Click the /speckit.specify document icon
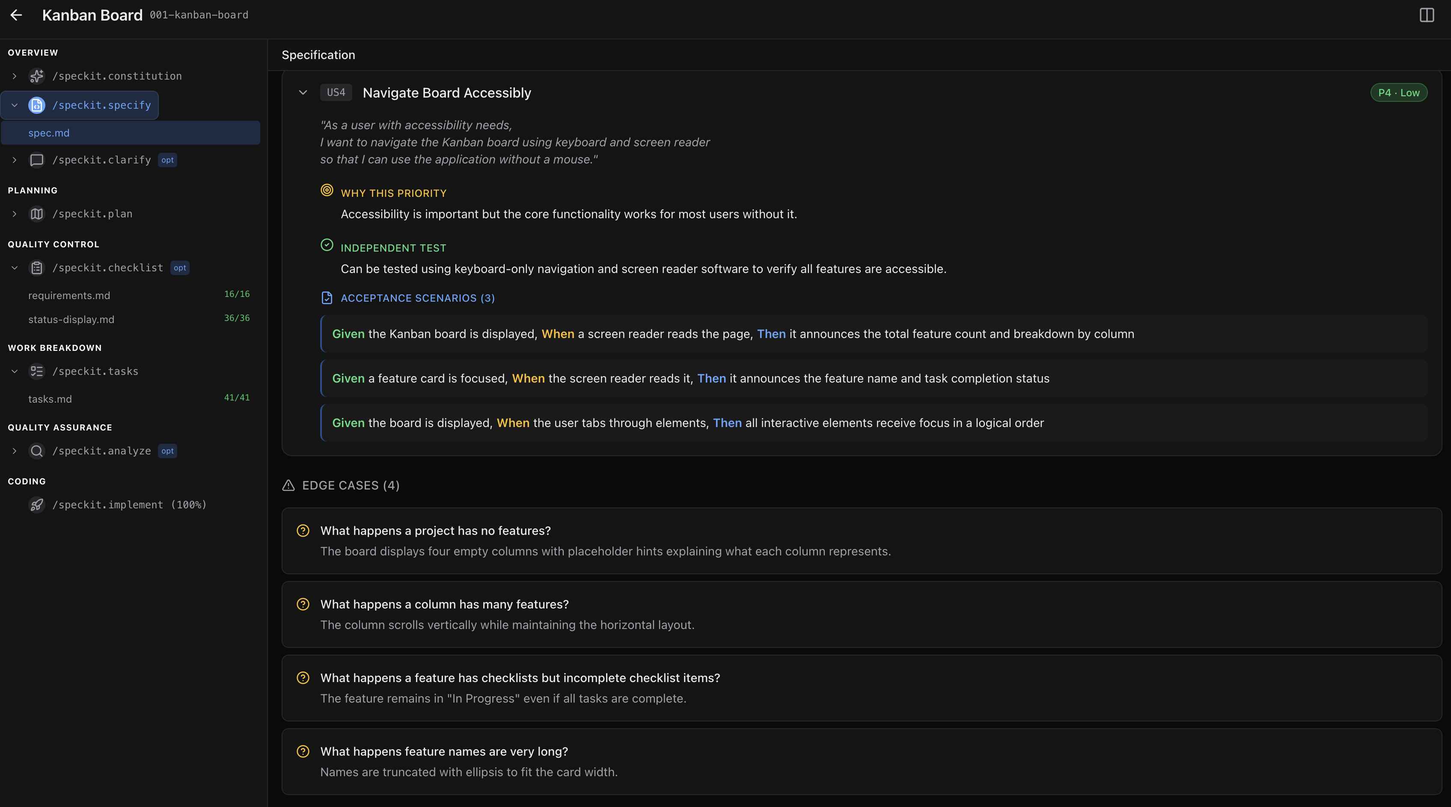Screen dimensions: 1451x807 point(37,105)
